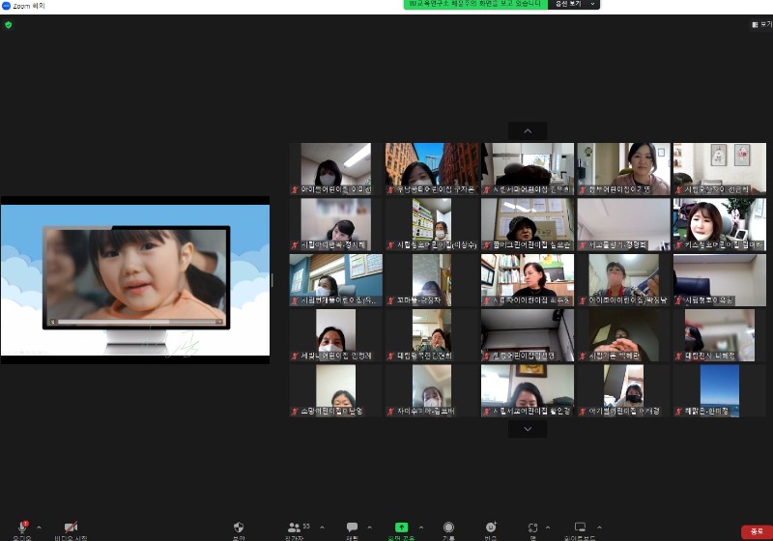Click the green encryption shield icon

click(9, 25)
